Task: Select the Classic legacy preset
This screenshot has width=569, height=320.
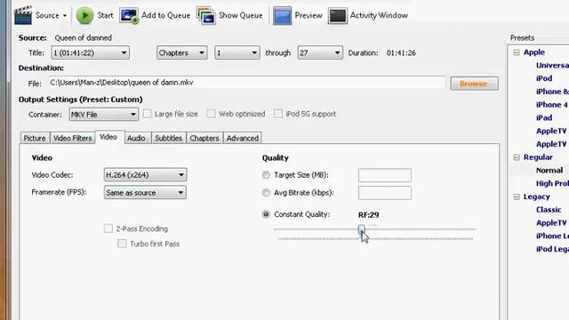Action: 549,210
